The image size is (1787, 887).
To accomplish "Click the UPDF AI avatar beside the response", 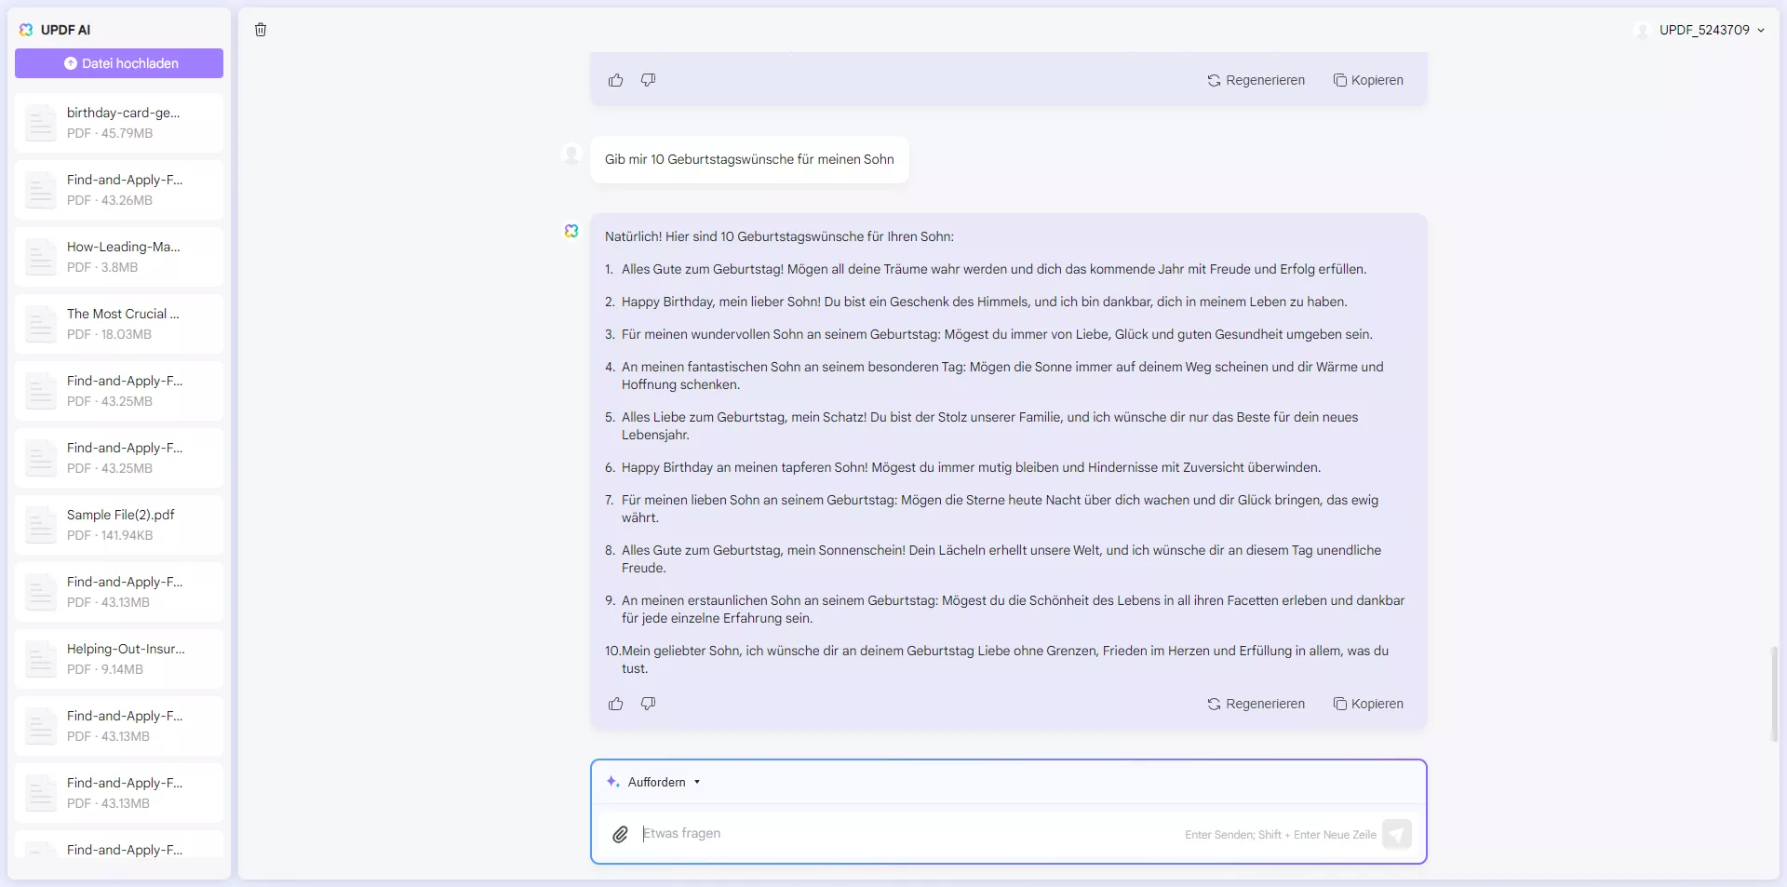I will point(571,231).
